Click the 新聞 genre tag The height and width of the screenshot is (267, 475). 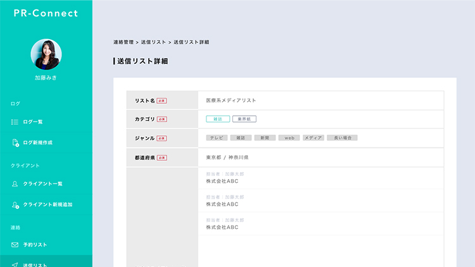click(265, 138)
